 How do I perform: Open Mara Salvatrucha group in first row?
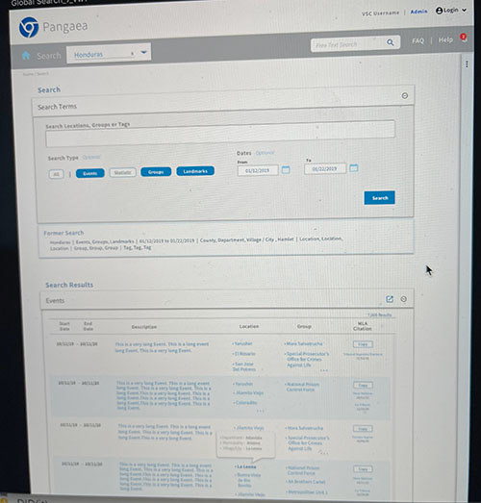coord(303,343)
